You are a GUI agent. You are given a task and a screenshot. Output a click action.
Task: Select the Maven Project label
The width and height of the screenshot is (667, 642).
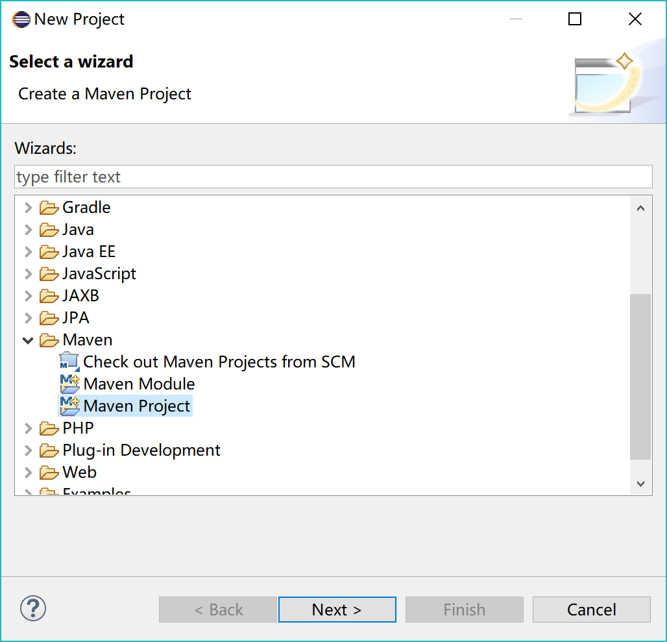click(x=136, y=406)
